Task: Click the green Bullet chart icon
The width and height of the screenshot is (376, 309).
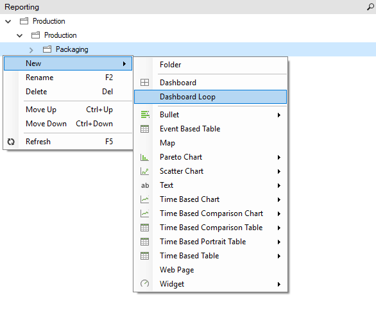Action: (145, 115)
